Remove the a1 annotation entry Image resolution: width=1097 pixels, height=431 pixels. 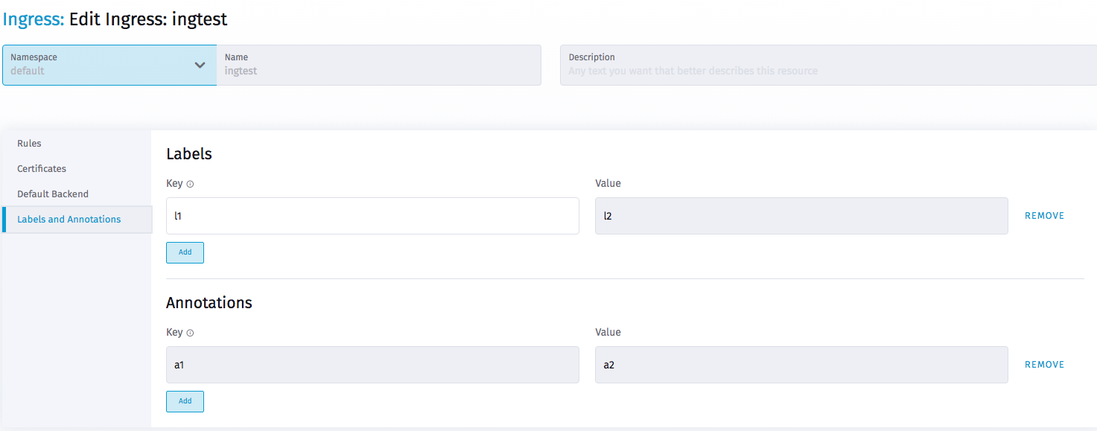pyautogui.click(x=1044, y=364)
